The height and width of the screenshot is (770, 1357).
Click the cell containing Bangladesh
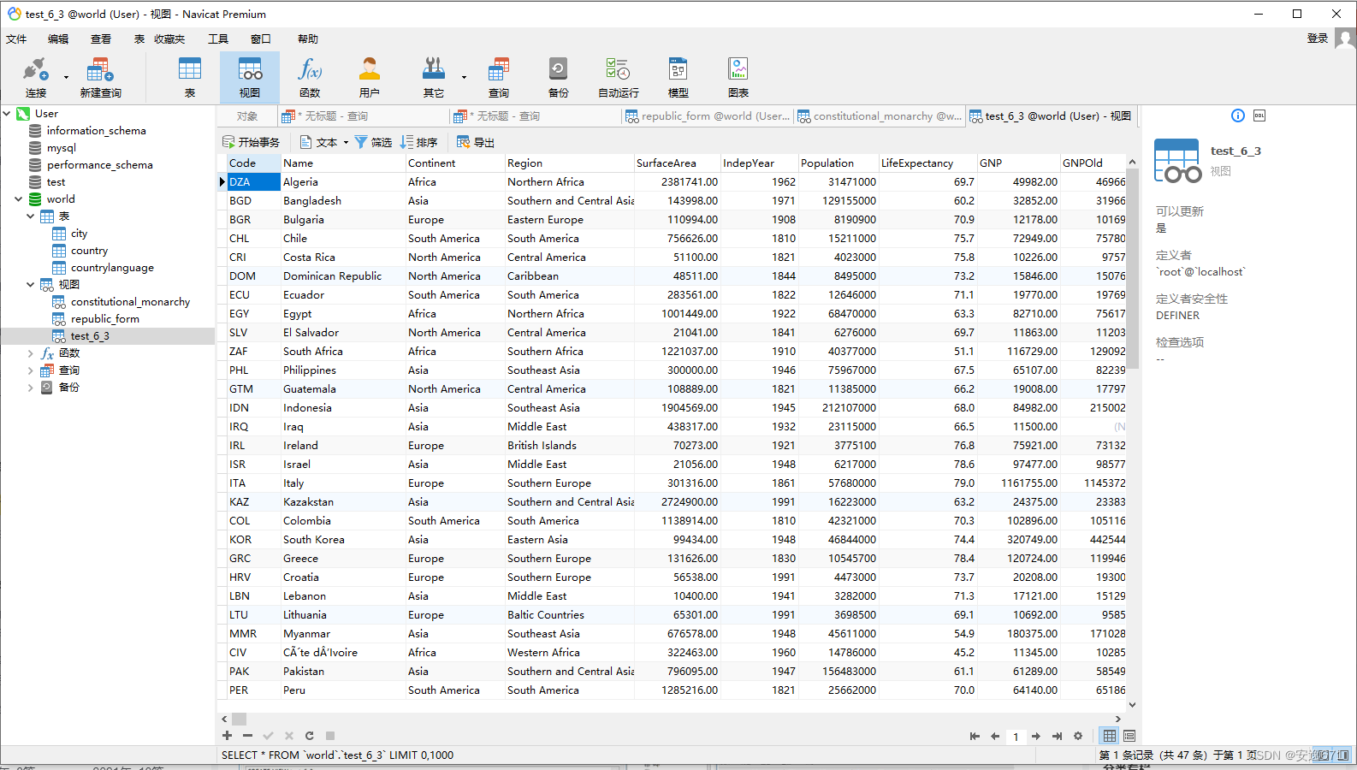pyautogui.click(x=342, y=200)
